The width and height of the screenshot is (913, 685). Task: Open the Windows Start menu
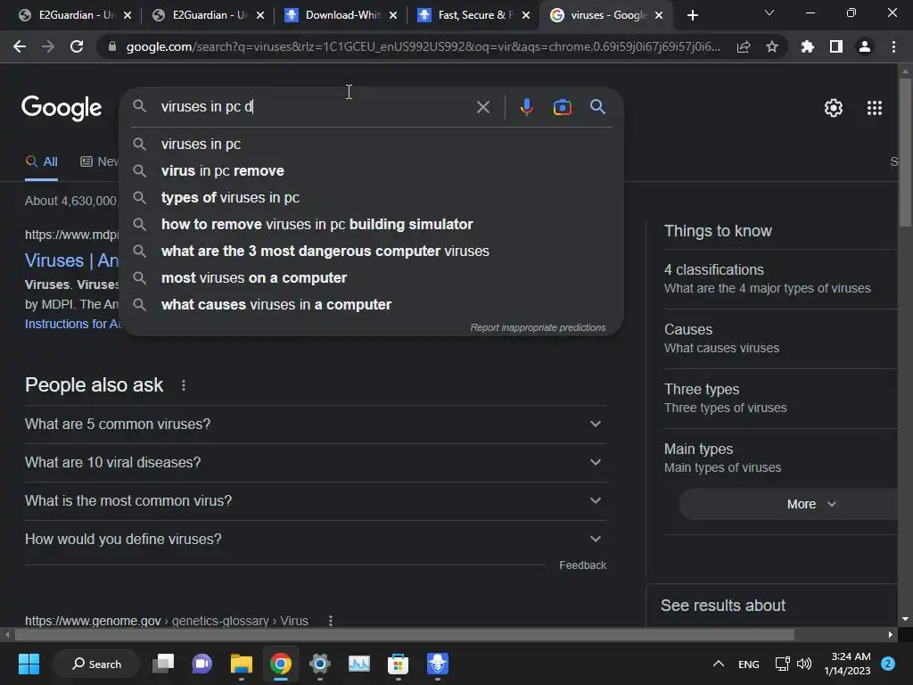click(x=29, y=664)
